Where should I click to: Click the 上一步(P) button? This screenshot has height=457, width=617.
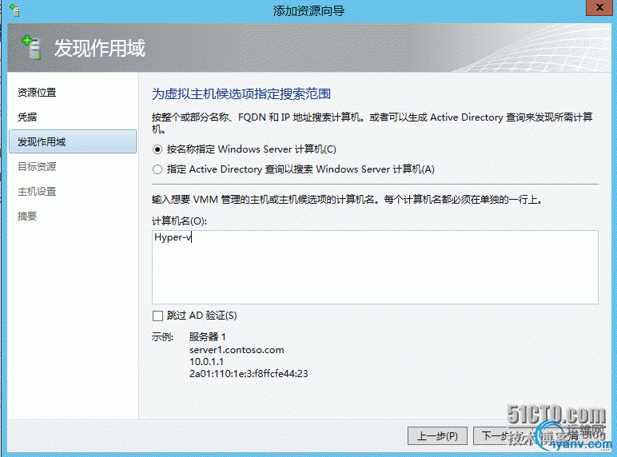coord(437,435)
